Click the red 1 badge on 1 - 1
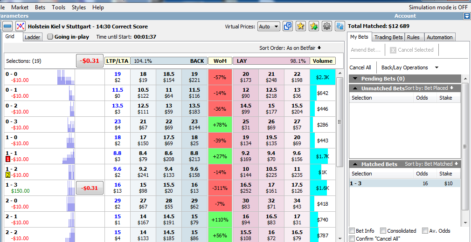The height and width of the screenshot is (242, 471). (8, 159)
